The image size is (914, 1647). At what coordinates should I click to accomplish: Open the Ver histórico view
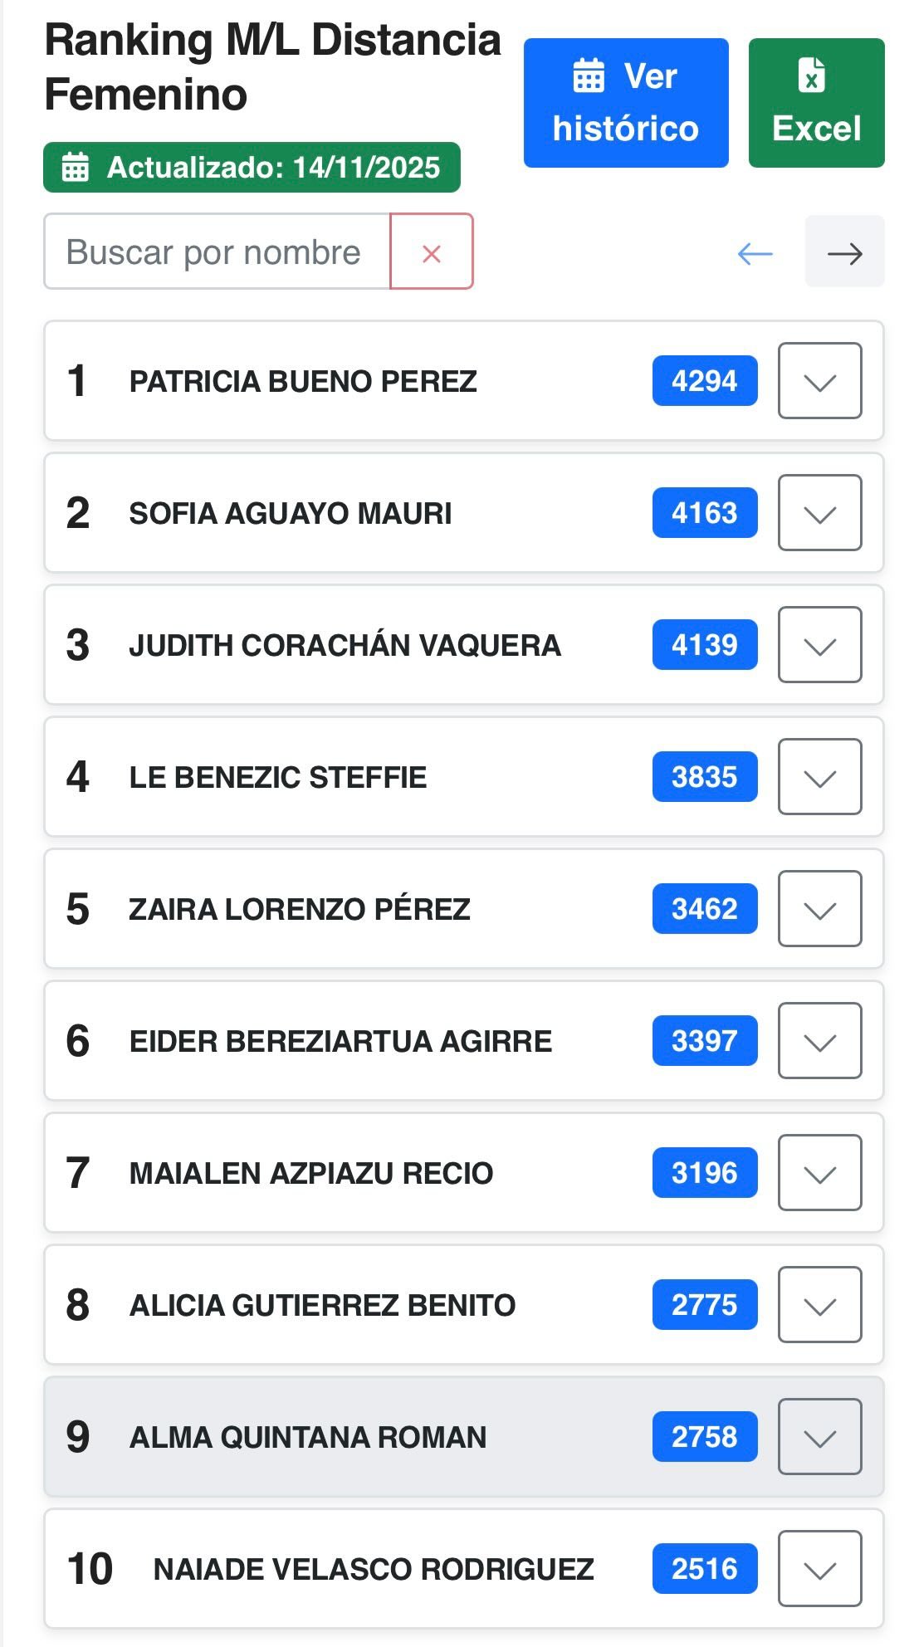(625, 103)
